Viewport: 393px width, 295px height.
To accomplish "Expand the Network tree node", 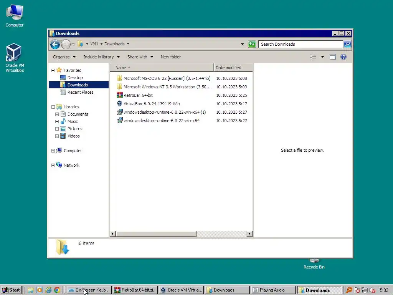I will [53, 165].
